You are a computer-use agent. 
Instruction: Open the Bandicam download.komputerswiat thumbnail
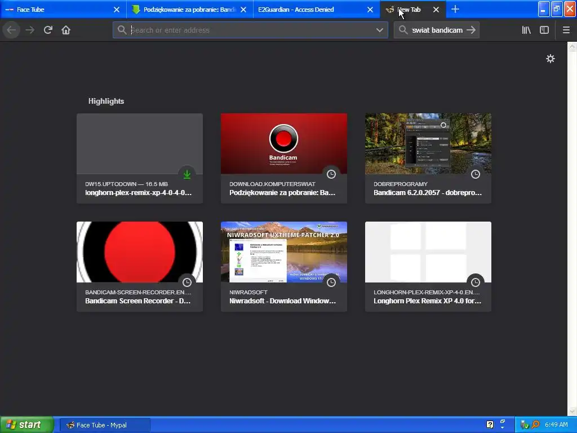tap(284, 144)
